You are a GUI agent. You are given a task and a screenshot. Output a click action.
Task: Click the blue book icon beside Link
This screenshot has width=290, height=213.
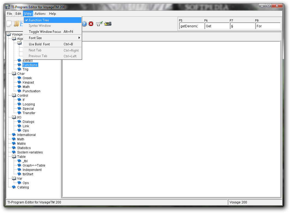(x=19, y=126)
